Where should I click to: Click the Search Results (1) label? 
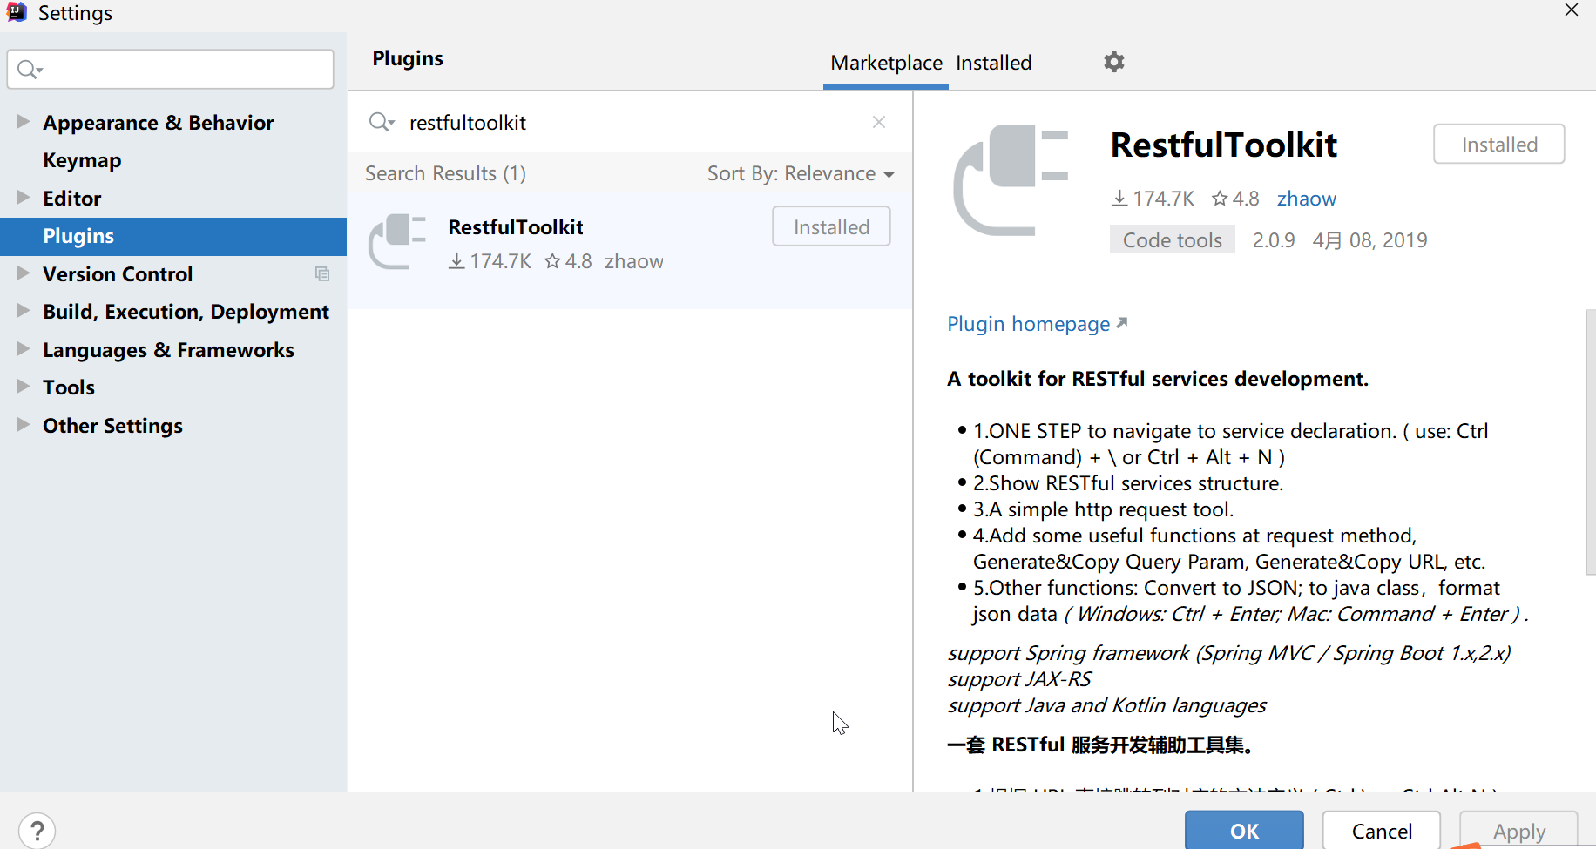(445, 173)
